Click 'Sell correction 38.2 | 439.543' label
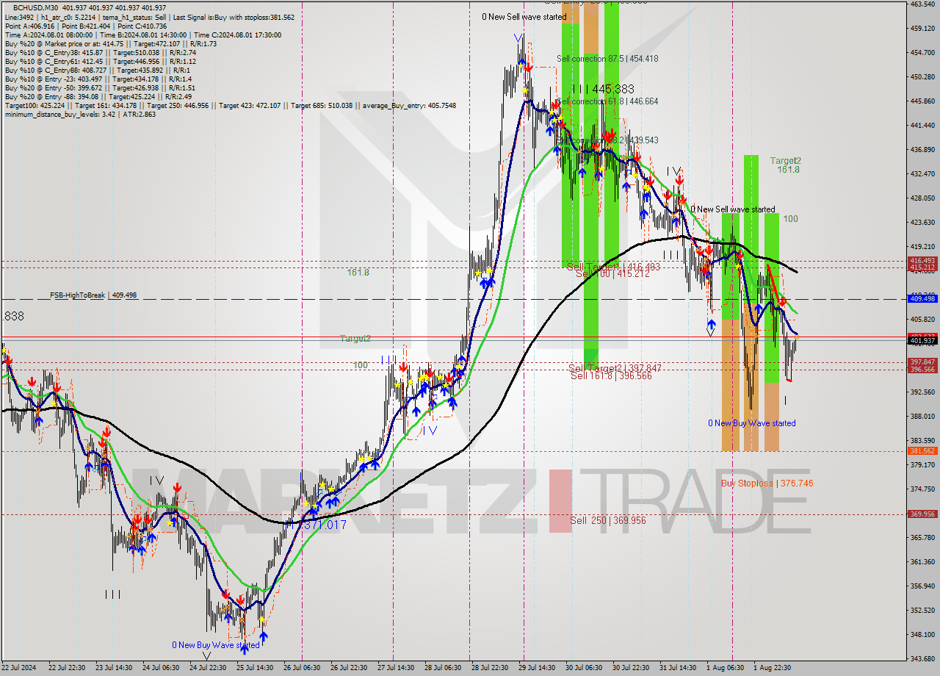The width and height of the screenshot is (940, 676). (x=607, y=140)
